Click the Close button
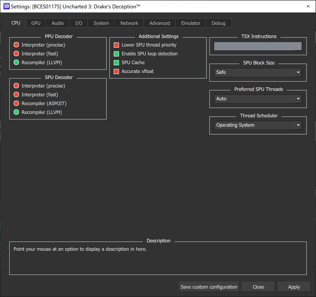This screenshot has width=316, height=297. pyautogui.click(x=258, y=287)
